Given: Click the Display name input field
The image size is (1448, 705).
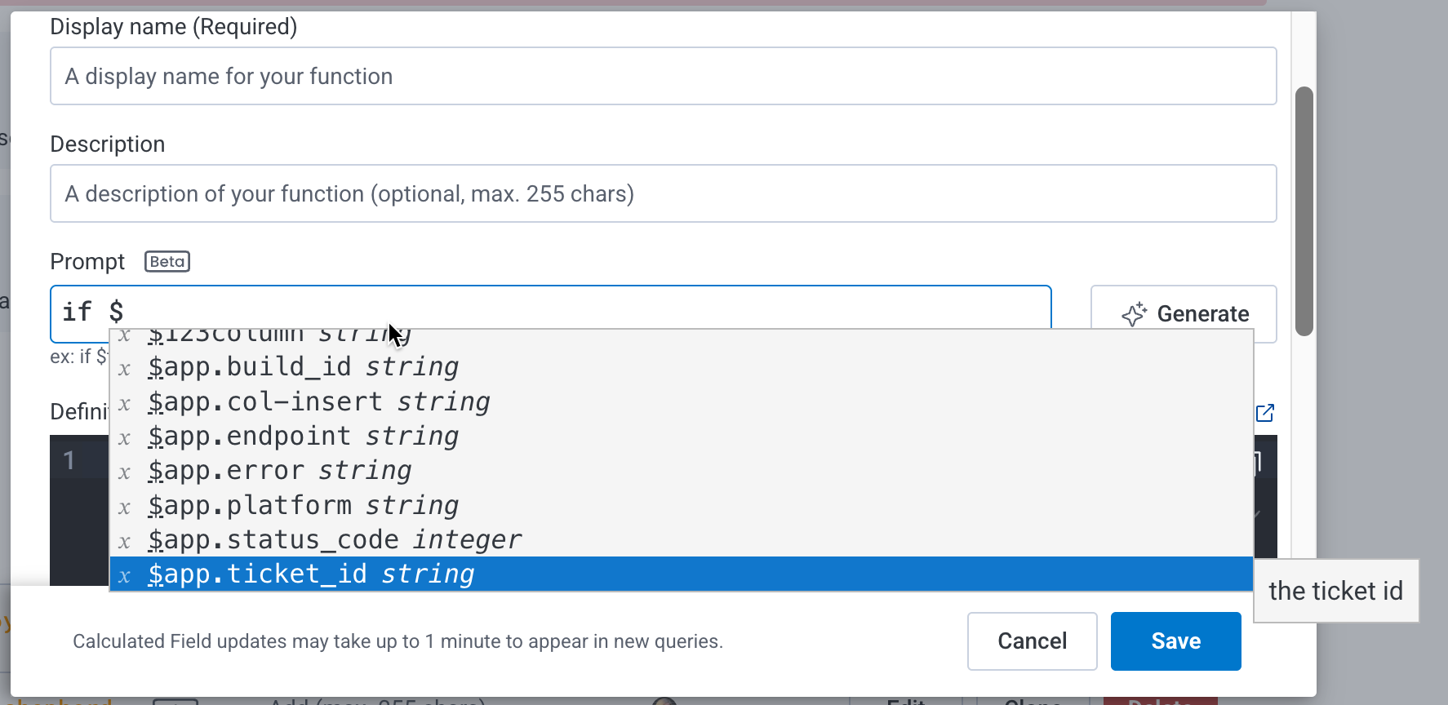Looking at the screenshot, I should click(663, 76).
